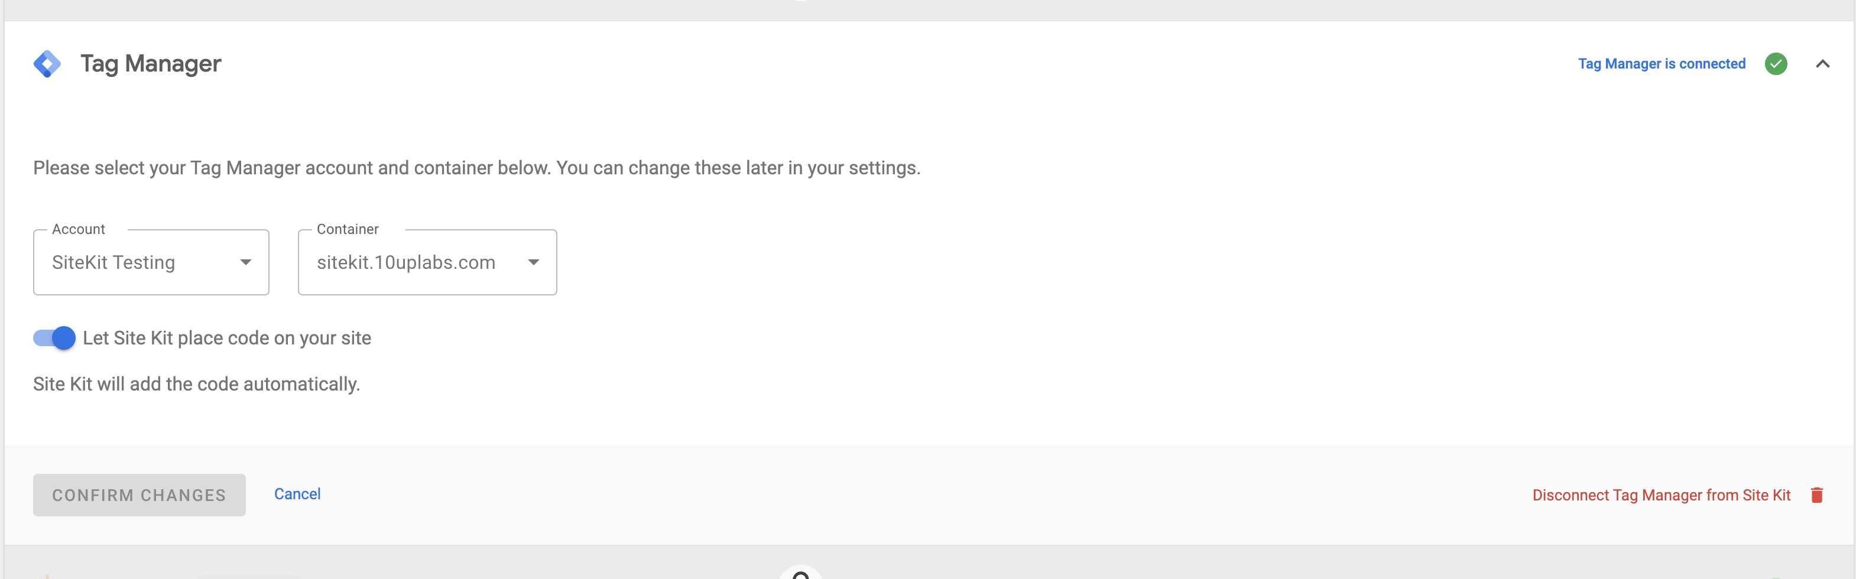Click the green connected checkmark icon

click(x=1777, y=63)
